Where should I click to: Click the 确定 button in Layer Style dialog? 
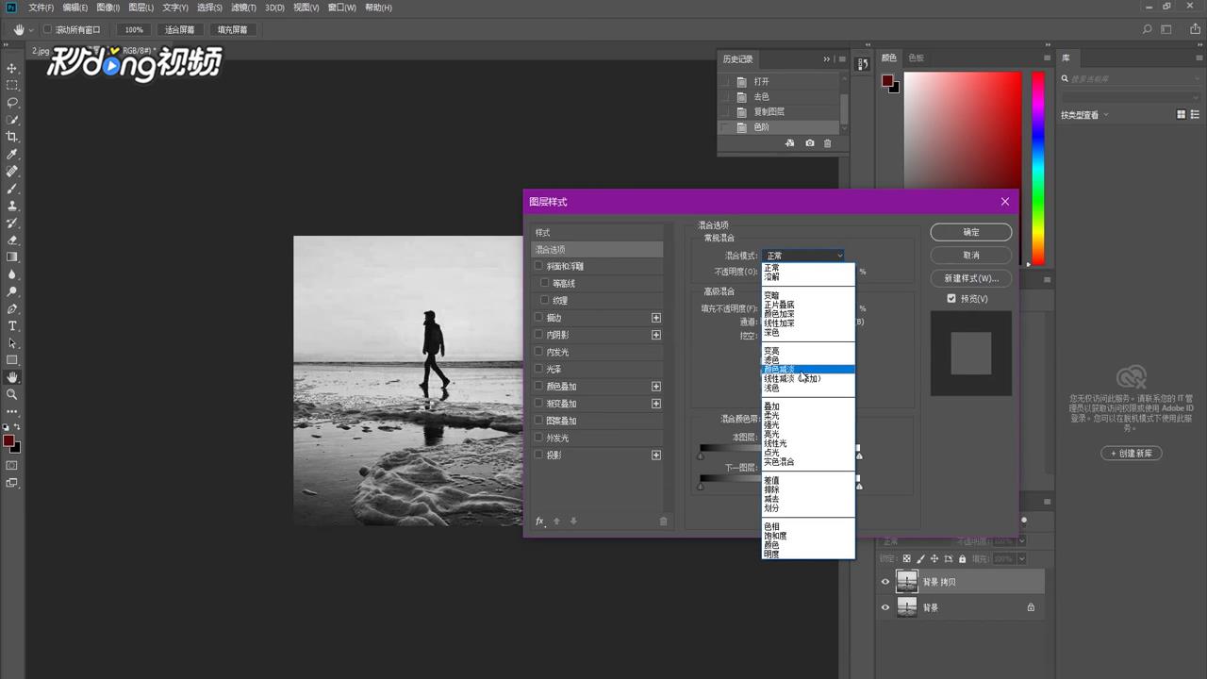[x=971, y=232]
